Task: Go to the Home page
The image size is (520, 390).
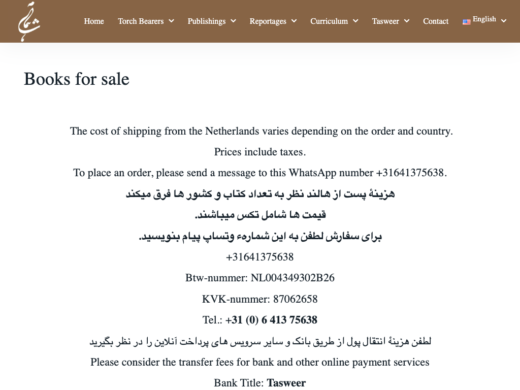Action: 94,21
